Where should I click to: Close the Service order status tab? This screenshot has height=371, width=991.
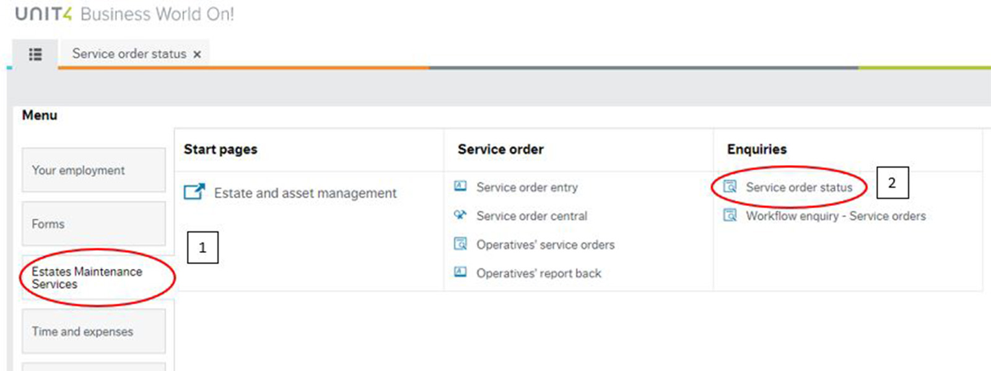click(x=197, y=54)
